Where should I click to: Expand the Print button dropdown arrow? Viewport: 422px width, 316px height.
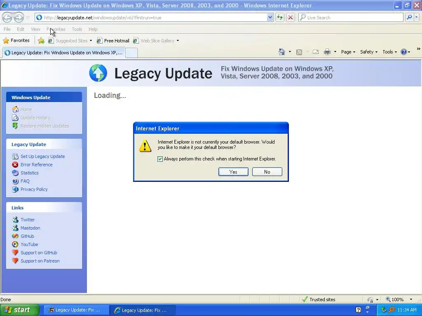pyautogui.click(x=335, y=52)
